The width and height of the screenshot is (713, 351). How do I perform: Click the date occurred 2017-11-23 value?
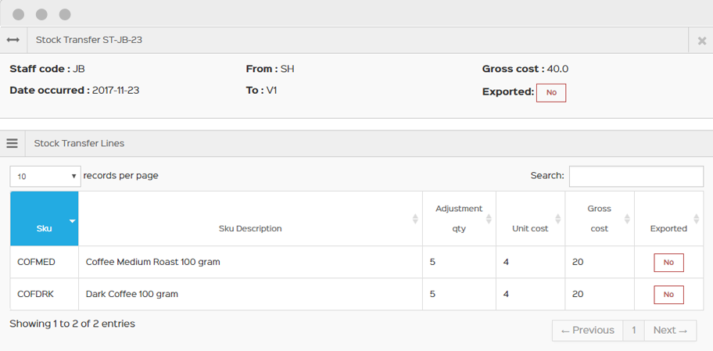[116, 90]
